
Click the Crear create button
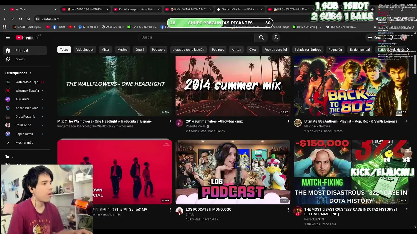pyautogui.click(x=375, y=37)
